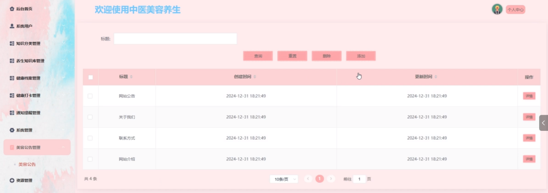Click the 添加 button
This screenshot has height=193, width=548.
click(361, 56)
